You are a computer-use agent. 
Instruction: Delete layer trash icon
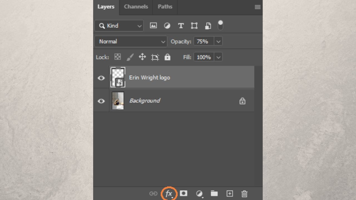[x=244, y=194]
